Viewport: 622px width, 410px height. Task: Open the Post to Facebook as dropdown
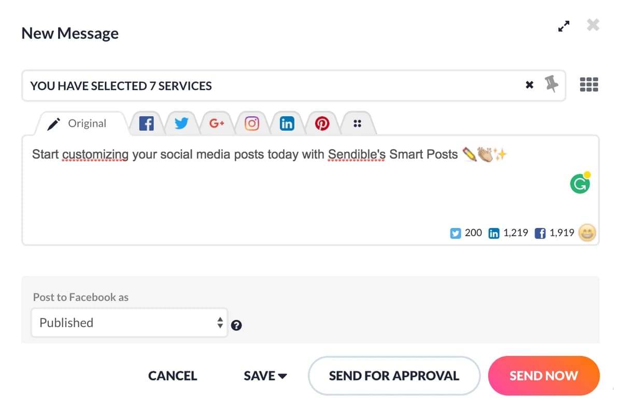[x=129, y=322]
